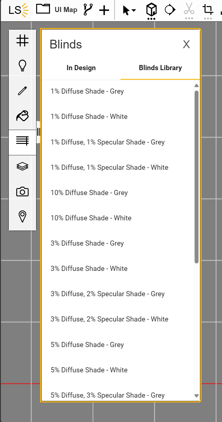Select the pencil draw tool
This screenshot has width=222, height=422.
(x=23, y=91)
